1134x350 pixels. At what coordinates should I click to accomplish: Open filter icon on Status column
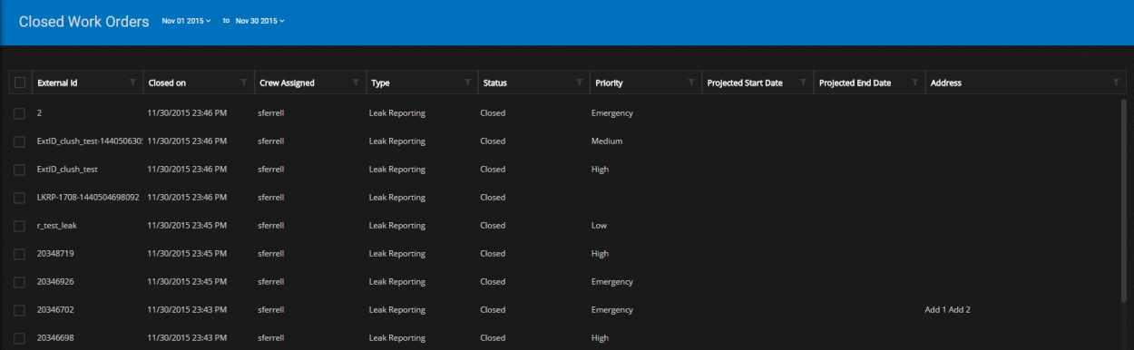point(579,83)
